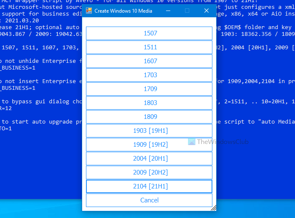Image resolution: width=295 pixels, height=218 pixels.
Task: Click the Create Windows 10 Media title text
Action: [123, 11]
